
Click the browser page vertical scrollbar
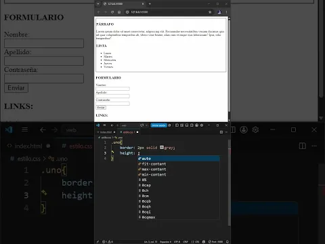[x=229, y=66]
